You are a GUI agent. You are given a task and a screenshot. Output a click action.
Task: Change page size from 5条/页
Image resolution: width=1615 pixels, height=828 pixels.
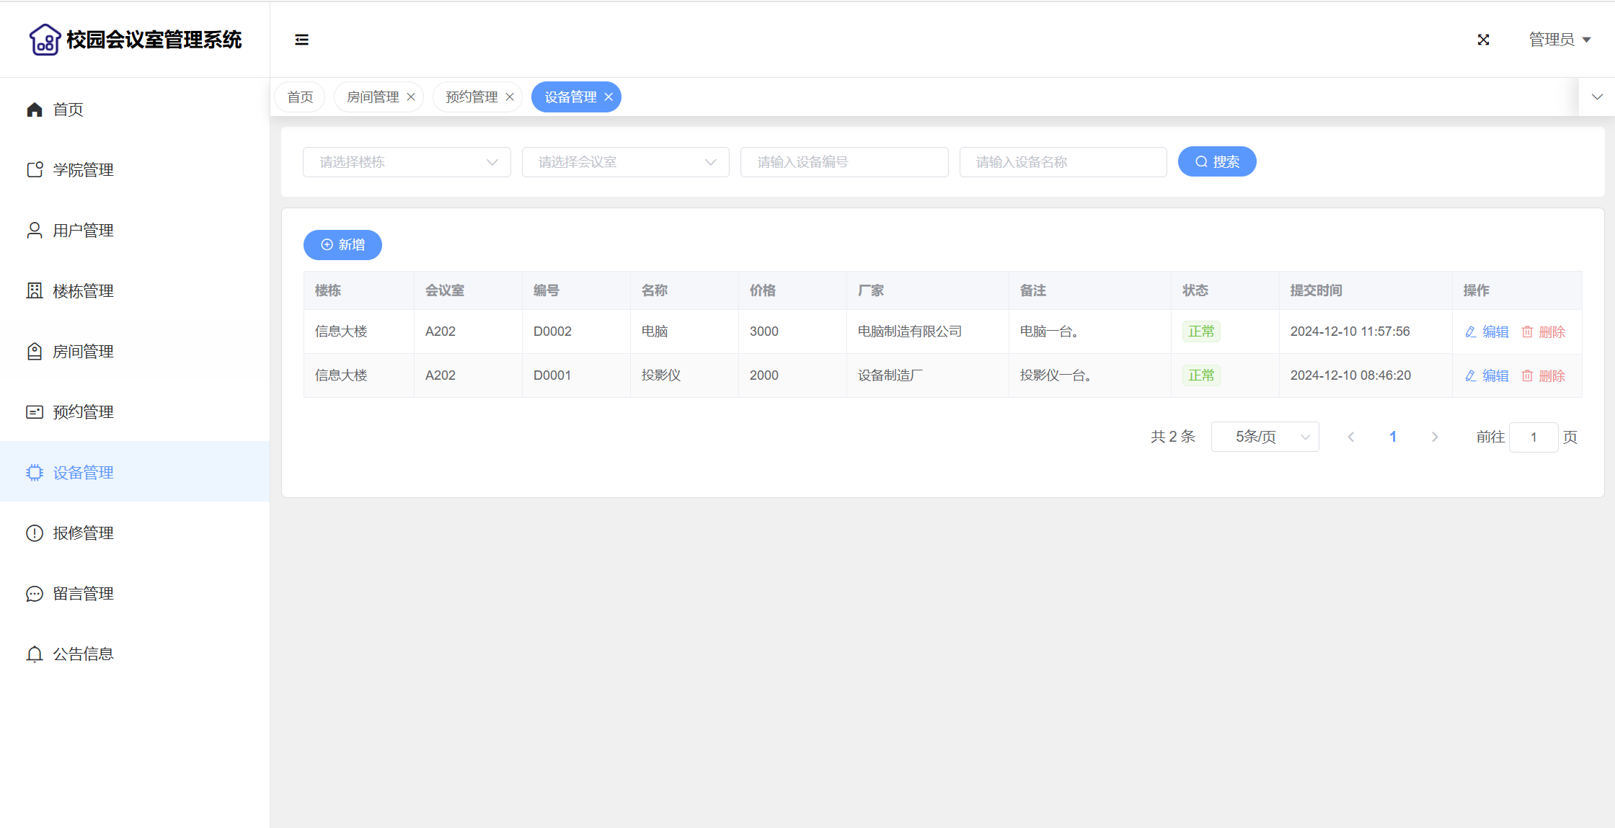point(1265,437)
